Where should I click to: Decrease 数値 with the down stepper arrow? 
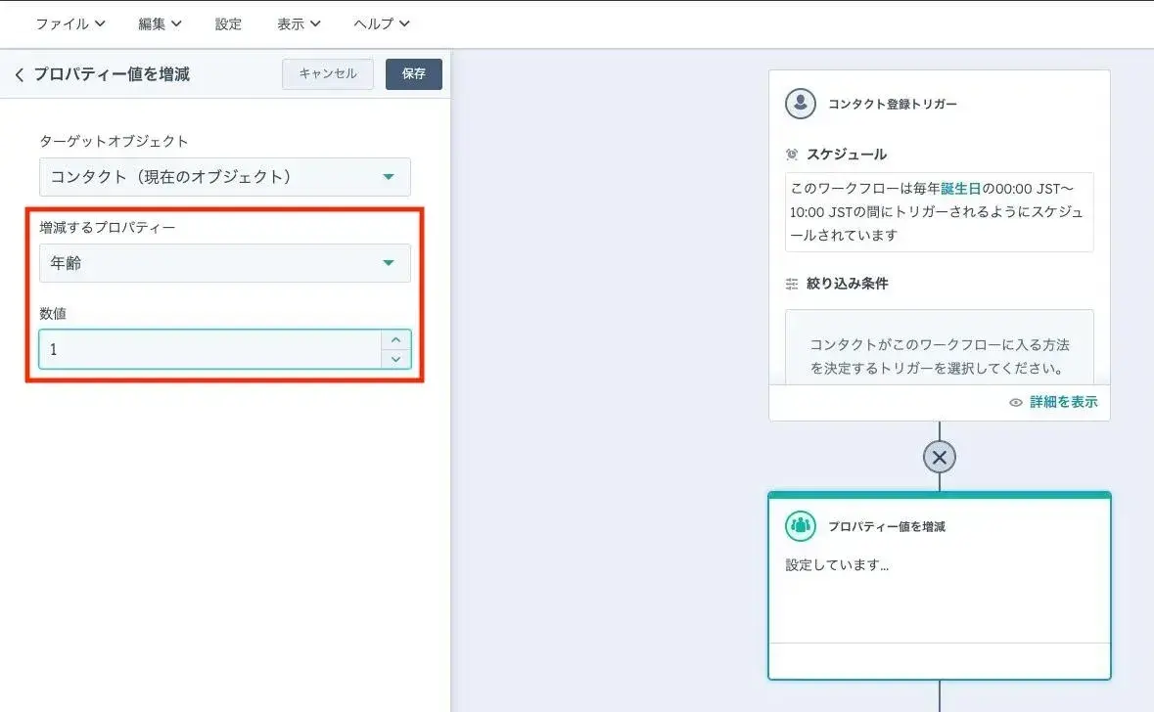pos(396,359)
